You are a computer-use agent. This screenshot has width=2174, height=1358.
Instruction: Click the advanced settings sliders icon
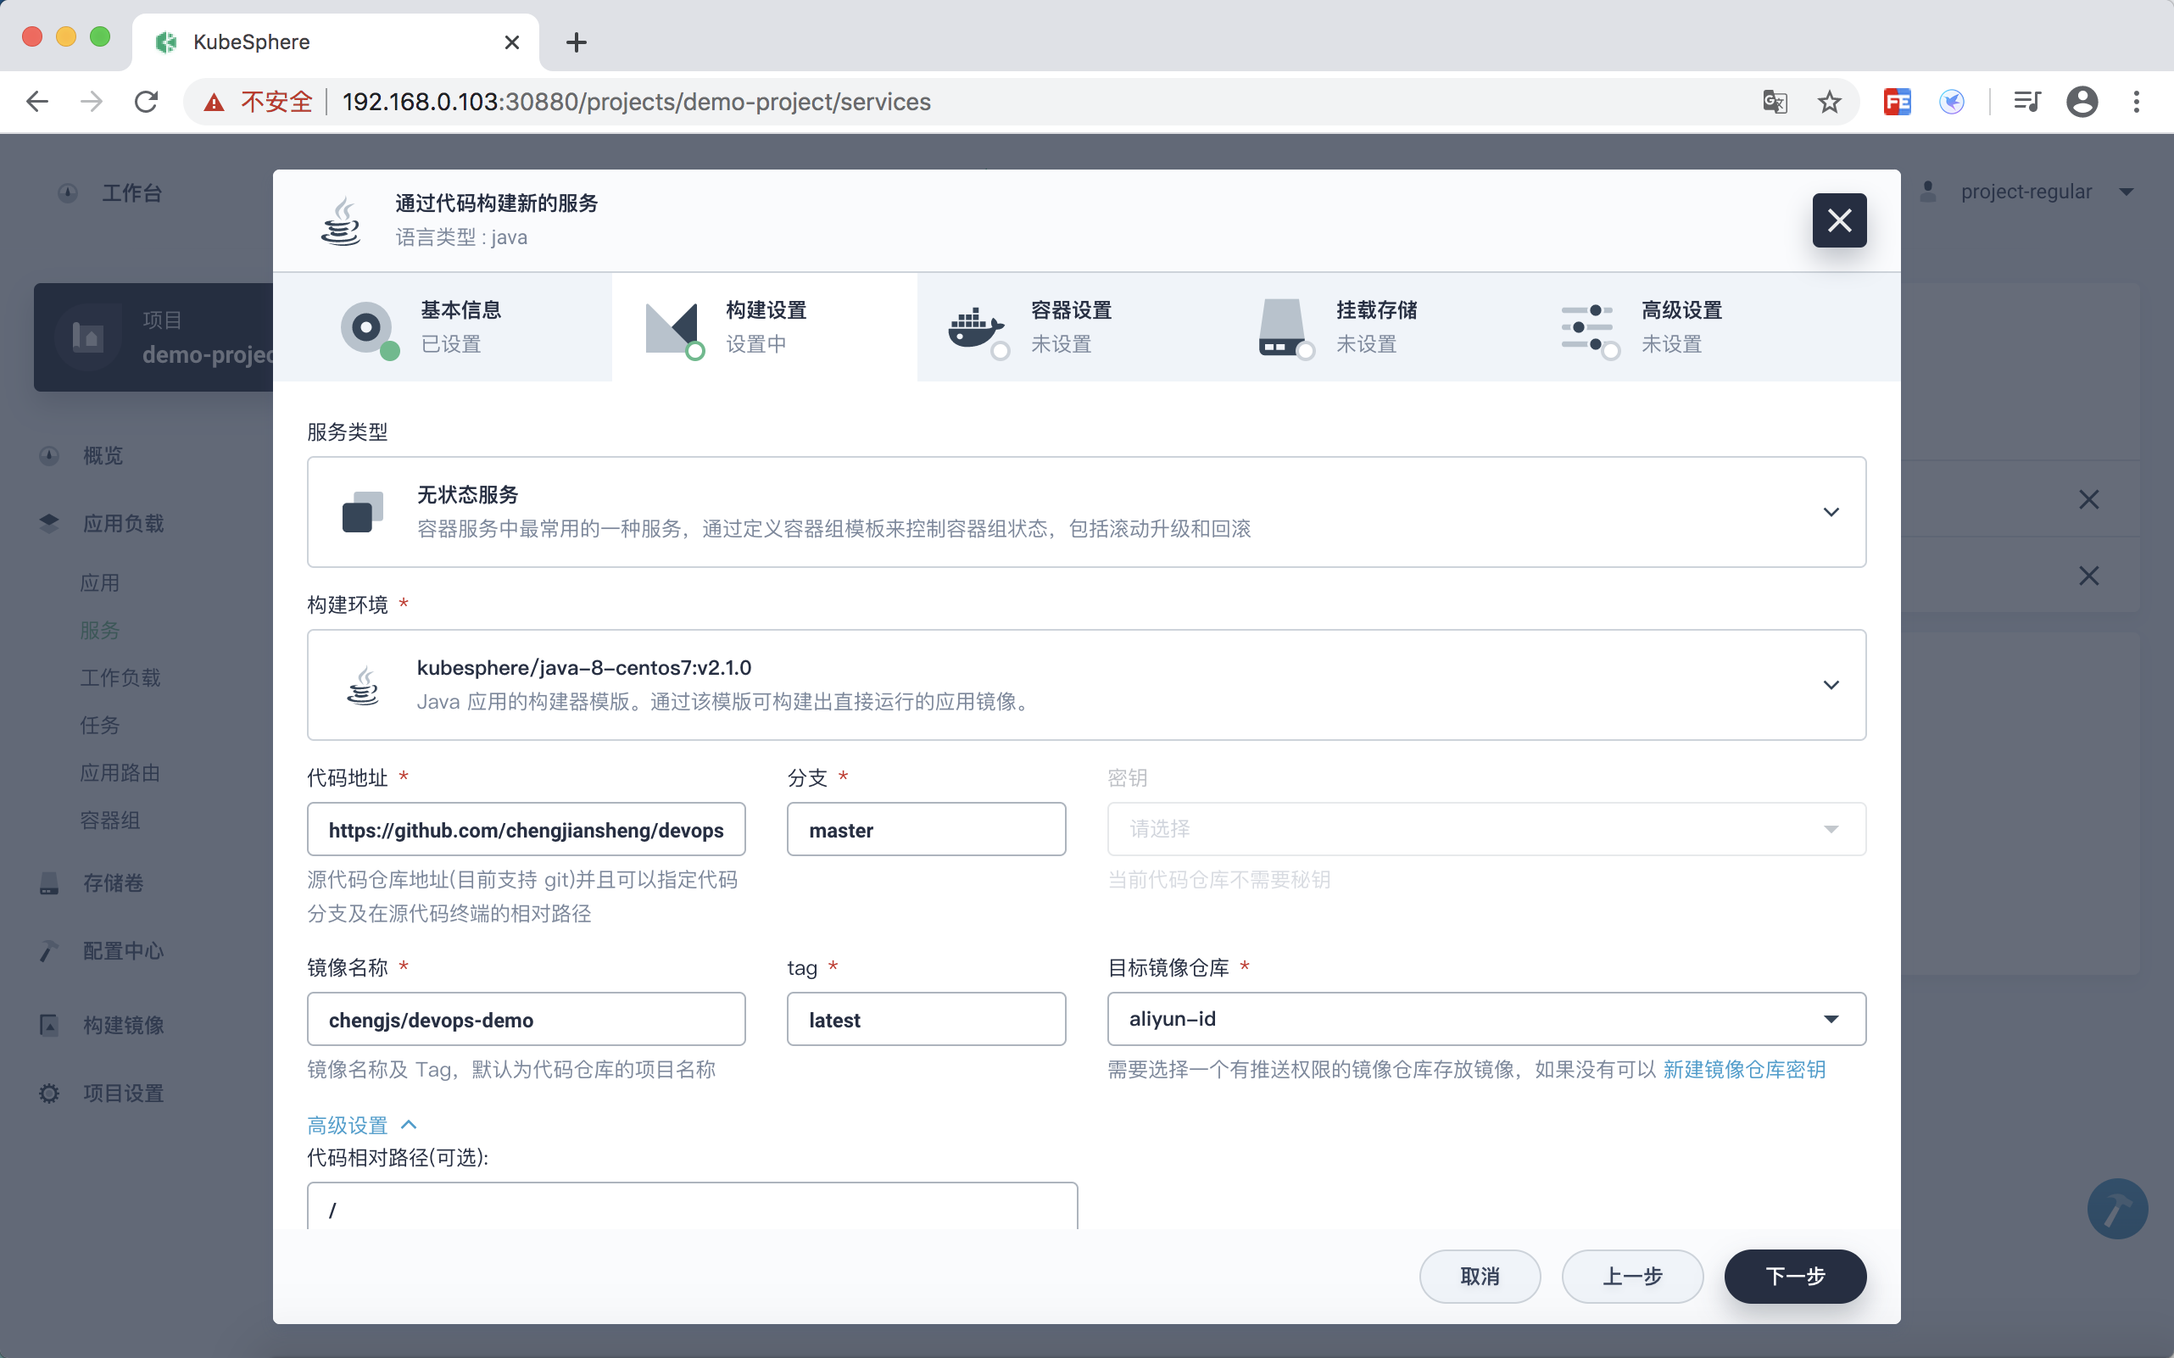(1586, 328)
